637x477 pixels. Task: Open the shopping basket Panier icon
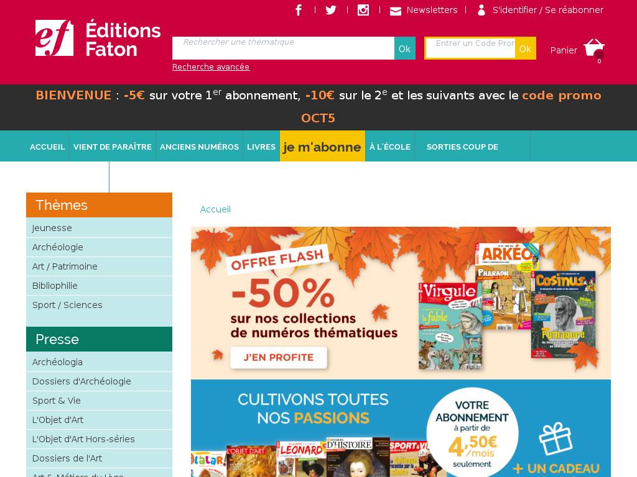(594, 48)
